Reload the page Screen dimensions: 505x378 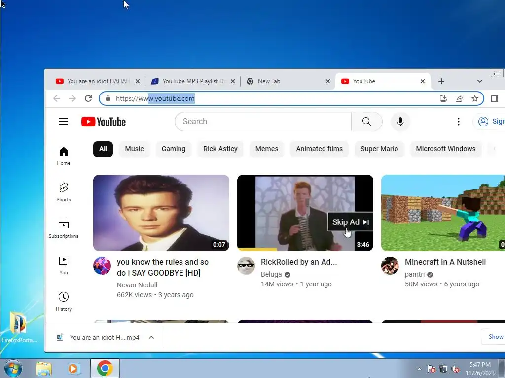88,98
